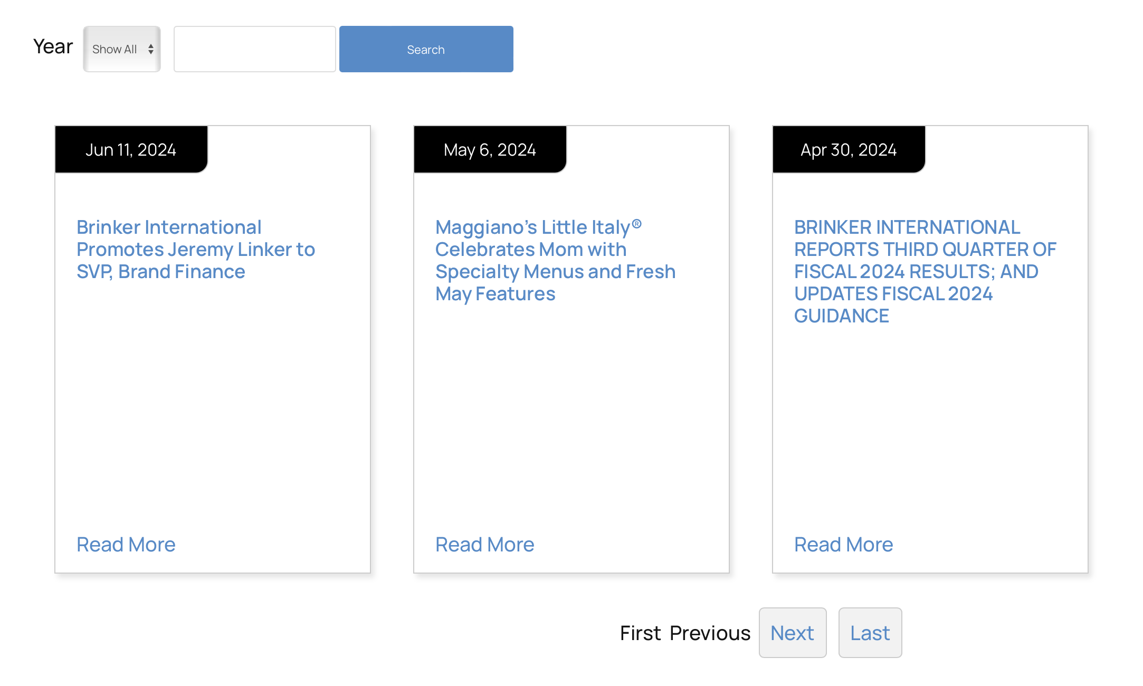Read More on Jeremy Linker card
Image resolution: width=1143 pixels, height=686 pixels.
point(126,544)
